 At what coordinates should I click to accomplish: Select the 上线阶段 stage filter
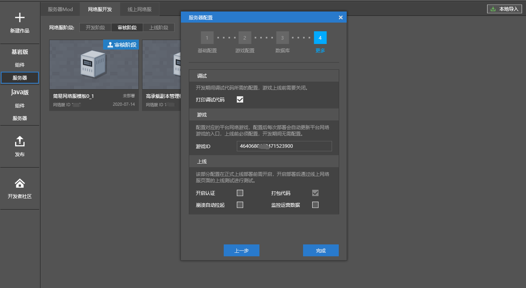159,27
